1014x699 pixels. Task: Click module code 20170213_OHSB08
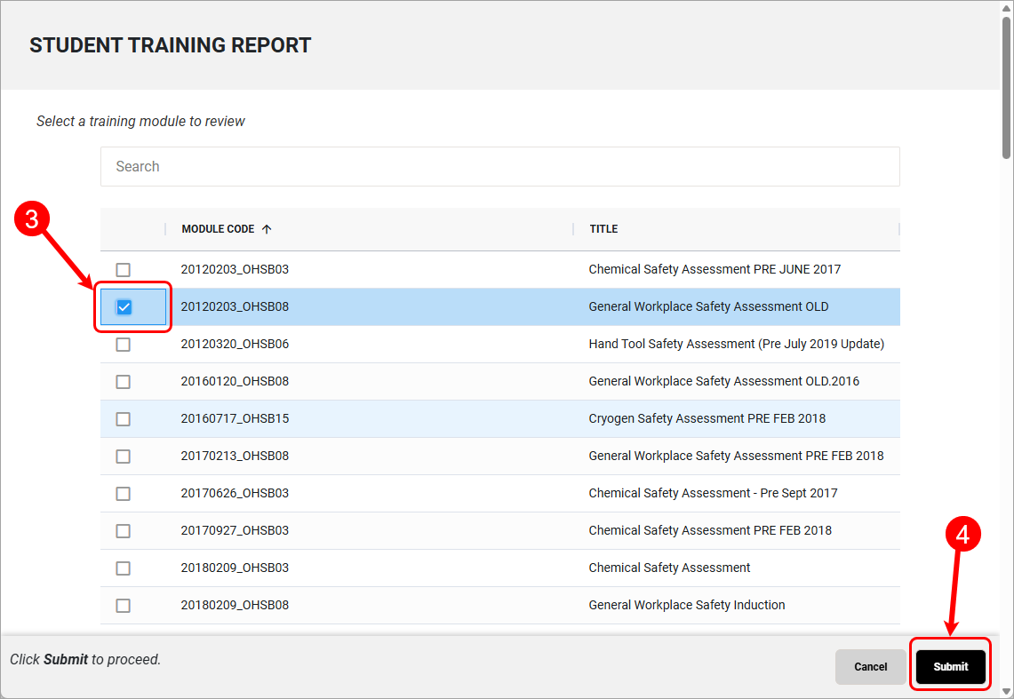point(235,457)
